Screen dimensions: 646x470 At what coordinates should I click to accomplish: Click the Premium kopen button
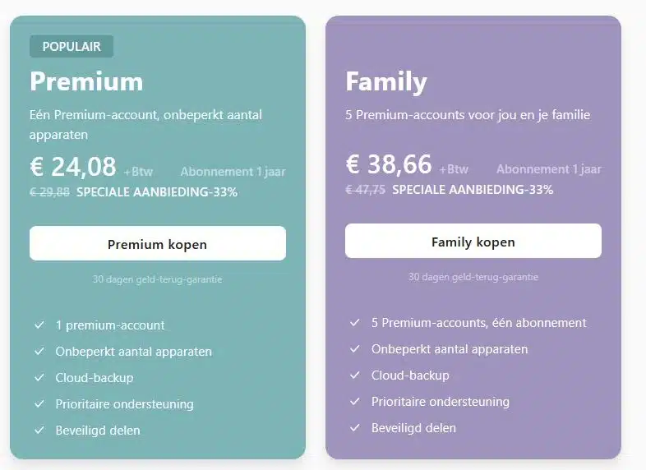coord(157,243)
